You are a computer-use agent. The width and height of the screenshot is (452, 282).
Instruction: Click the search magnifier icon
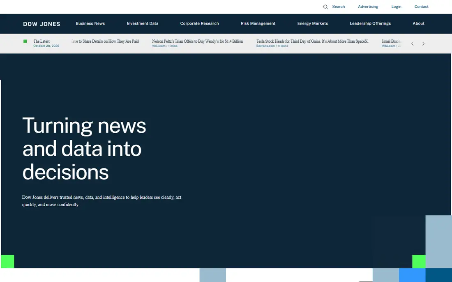[325, 7]
